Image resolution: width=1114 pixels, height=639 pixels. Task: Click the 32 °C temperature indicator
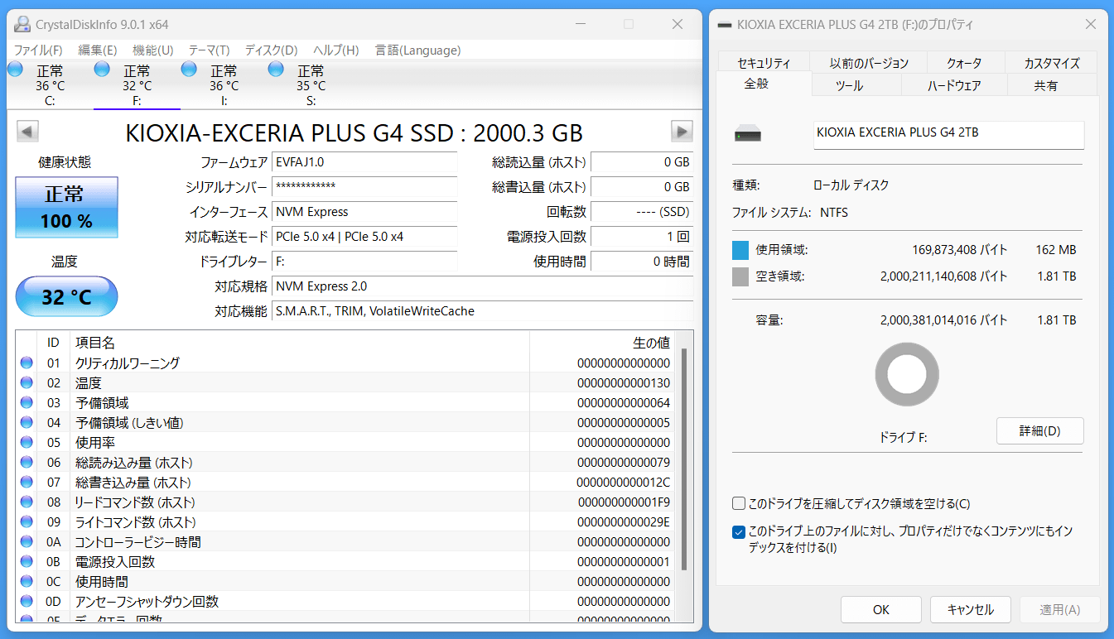(x=66, y=296)
